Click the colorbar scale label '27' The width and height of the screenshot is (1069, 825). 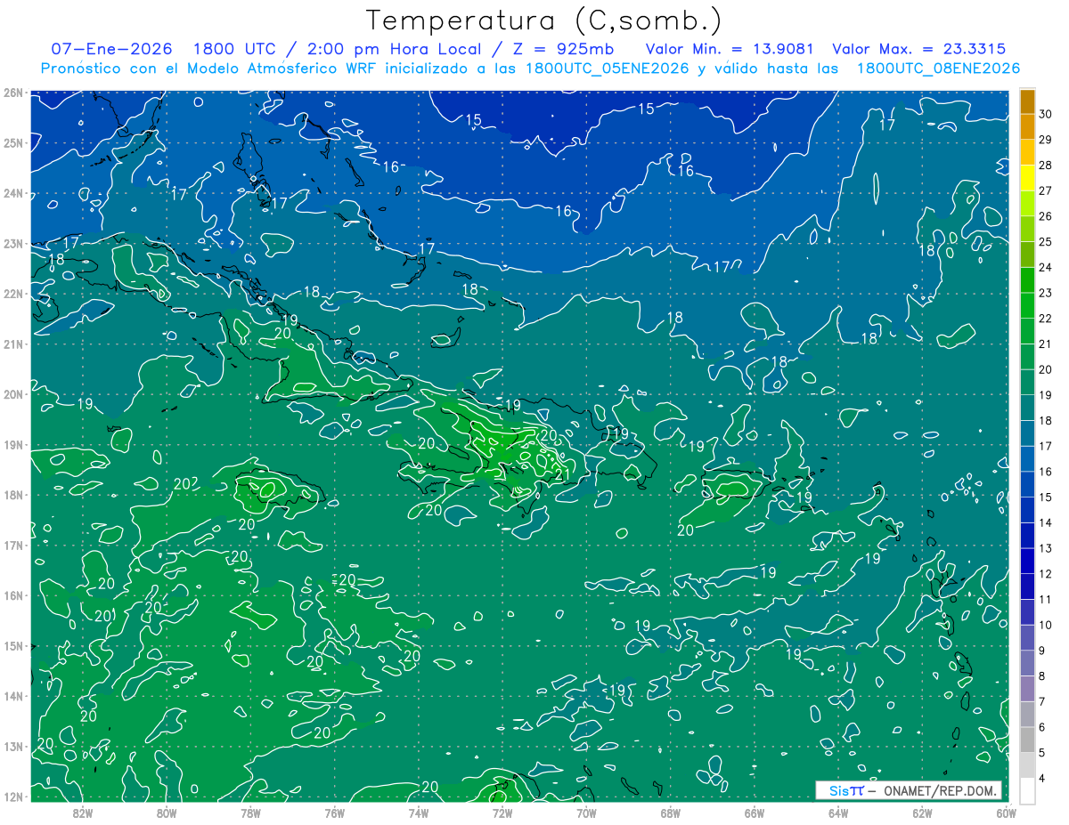(x=1046, y=190)
